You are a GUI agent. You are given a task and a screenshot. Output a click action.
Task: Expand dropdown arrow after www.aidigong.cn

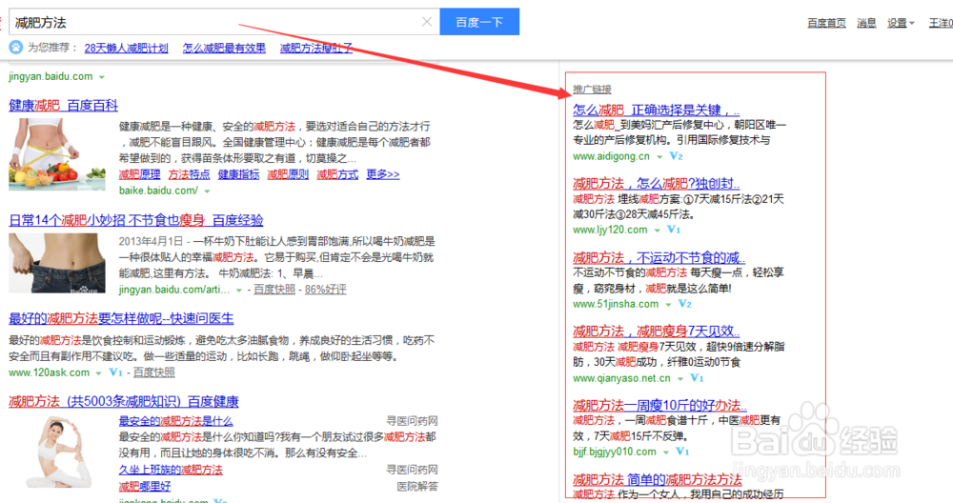click(659, 157)
